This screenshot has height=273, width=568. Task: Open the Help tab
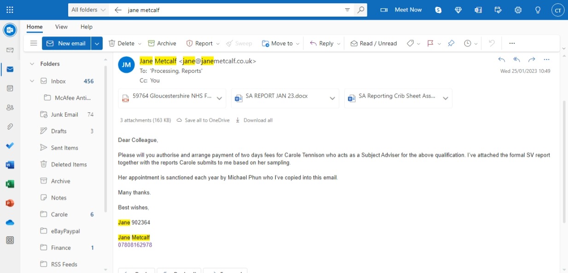(x=87, y=27)
